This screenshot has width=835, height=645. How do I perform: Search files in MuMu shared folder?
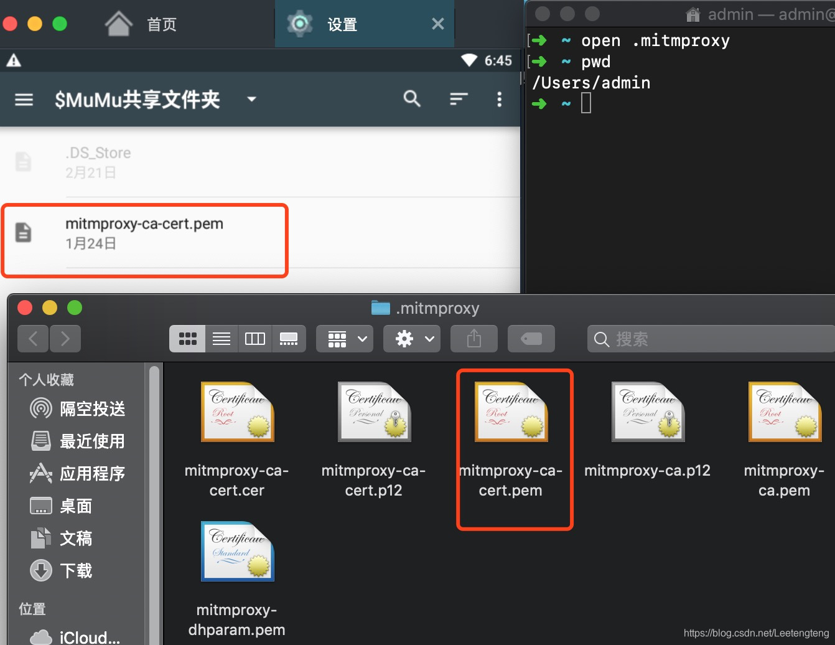point(412,98)
